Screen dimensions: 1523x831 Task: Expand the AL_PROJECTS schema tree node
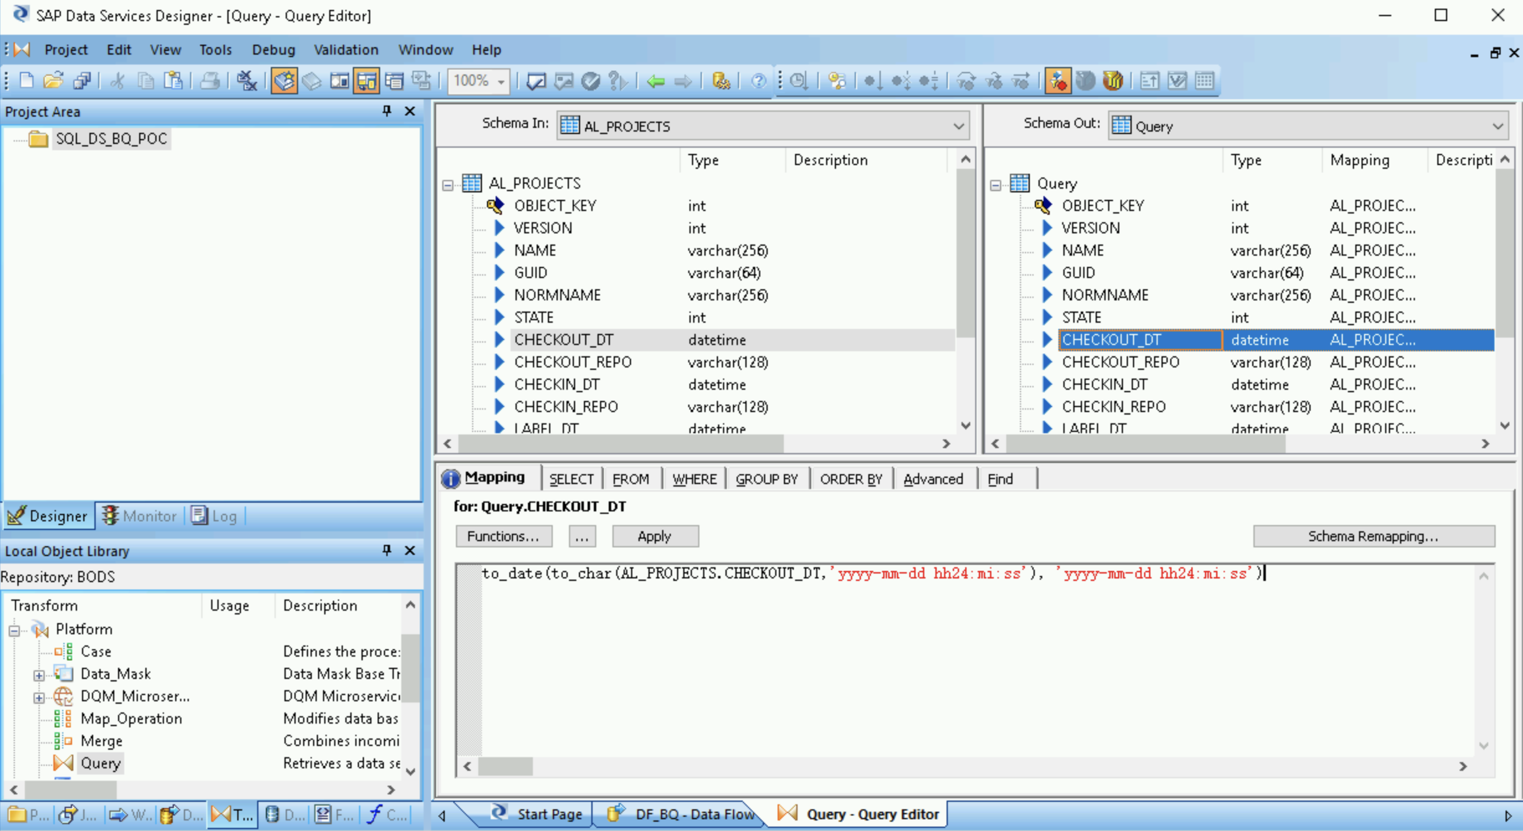(448, 182)
